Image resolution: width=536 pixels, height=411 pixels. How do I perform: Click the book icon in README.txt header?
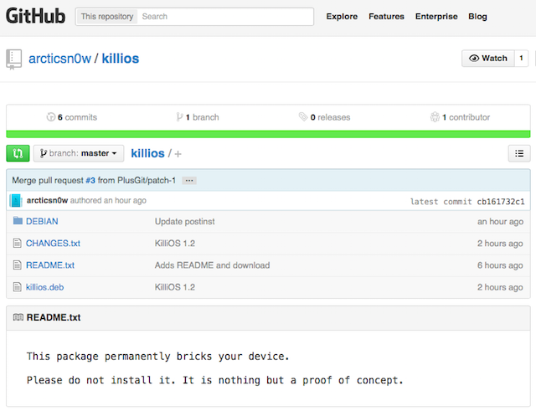[x=18, y=317]
